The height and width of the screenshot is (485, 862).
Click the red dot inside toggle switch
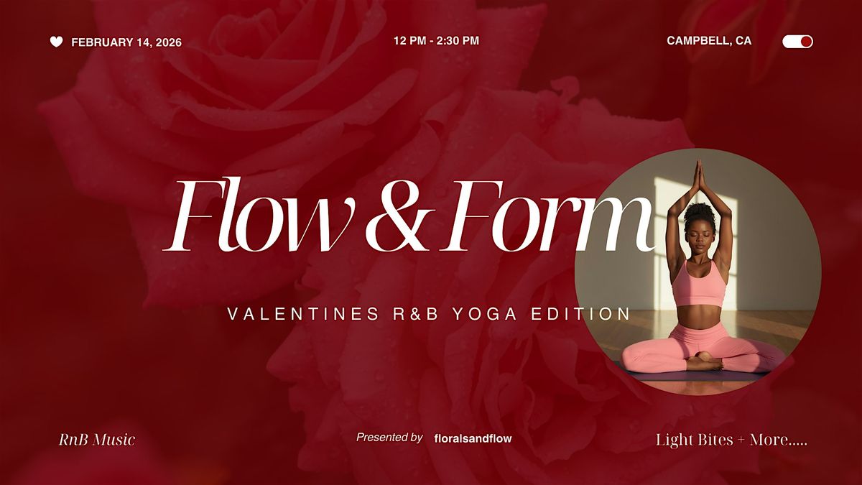click(x=806, y=42)
